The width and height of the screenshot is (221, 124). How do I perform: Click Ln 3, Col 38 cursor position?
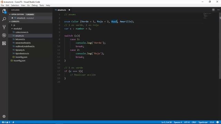[166, 122]
